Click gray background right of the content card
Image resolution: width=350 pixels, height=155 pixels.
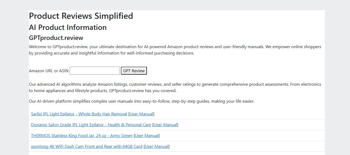coord(337,79)
